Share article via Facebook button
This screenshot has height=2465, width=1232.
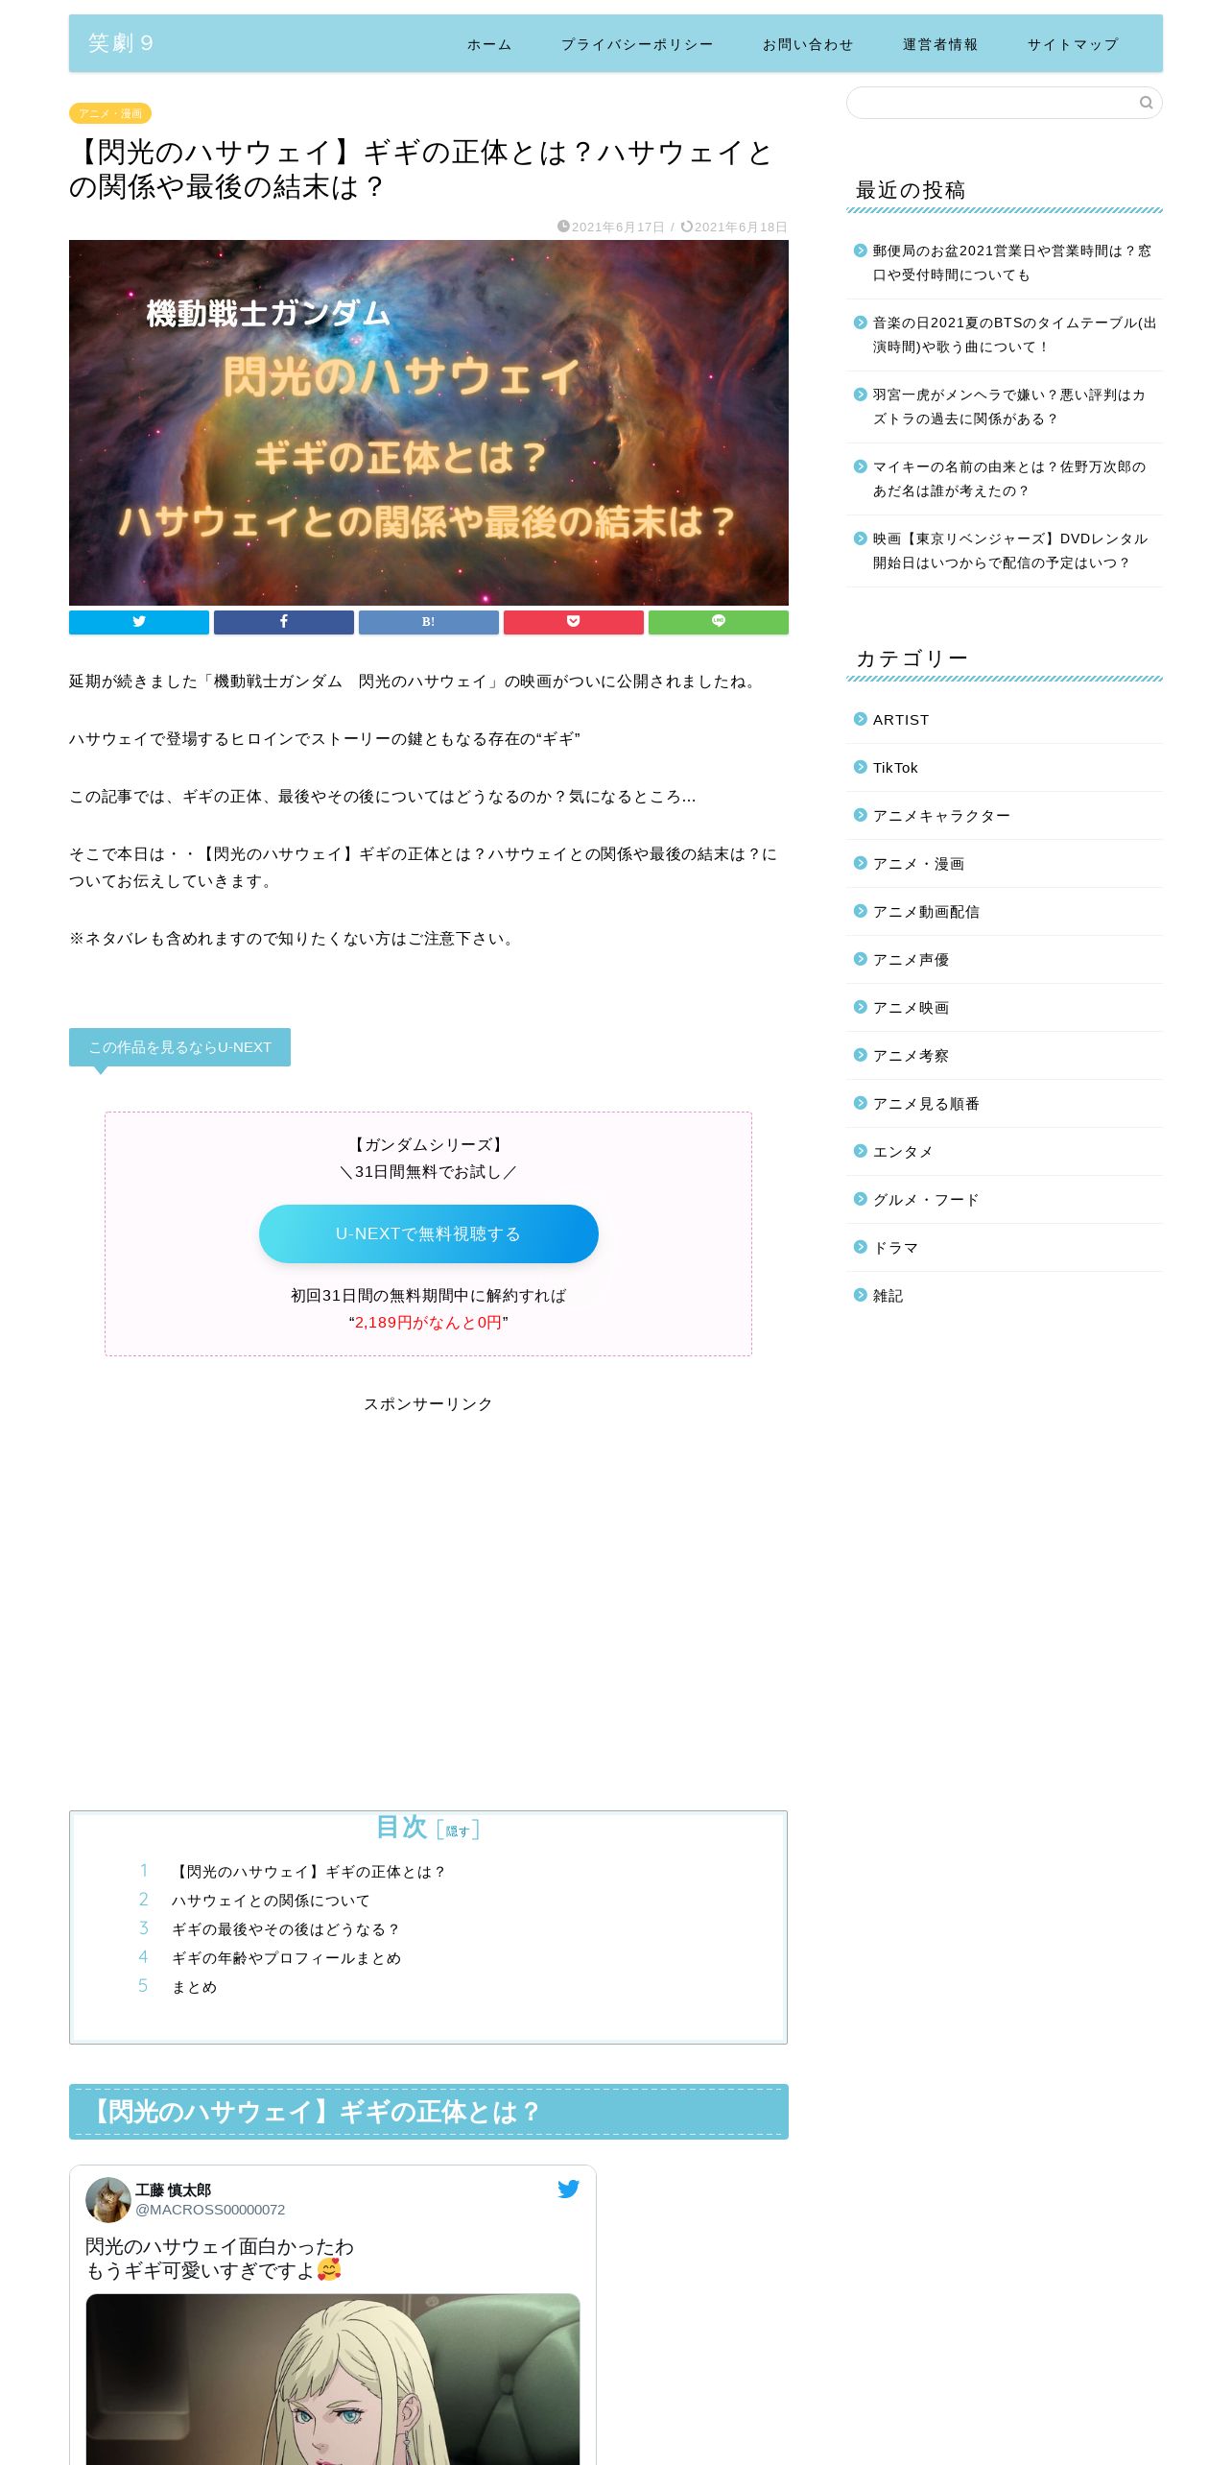pos(284,622)
